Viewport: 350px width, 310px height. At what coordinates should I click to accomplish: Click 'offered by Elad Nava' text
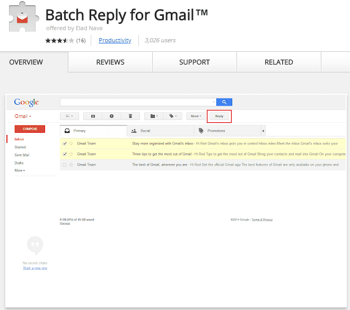click(74, 28)
